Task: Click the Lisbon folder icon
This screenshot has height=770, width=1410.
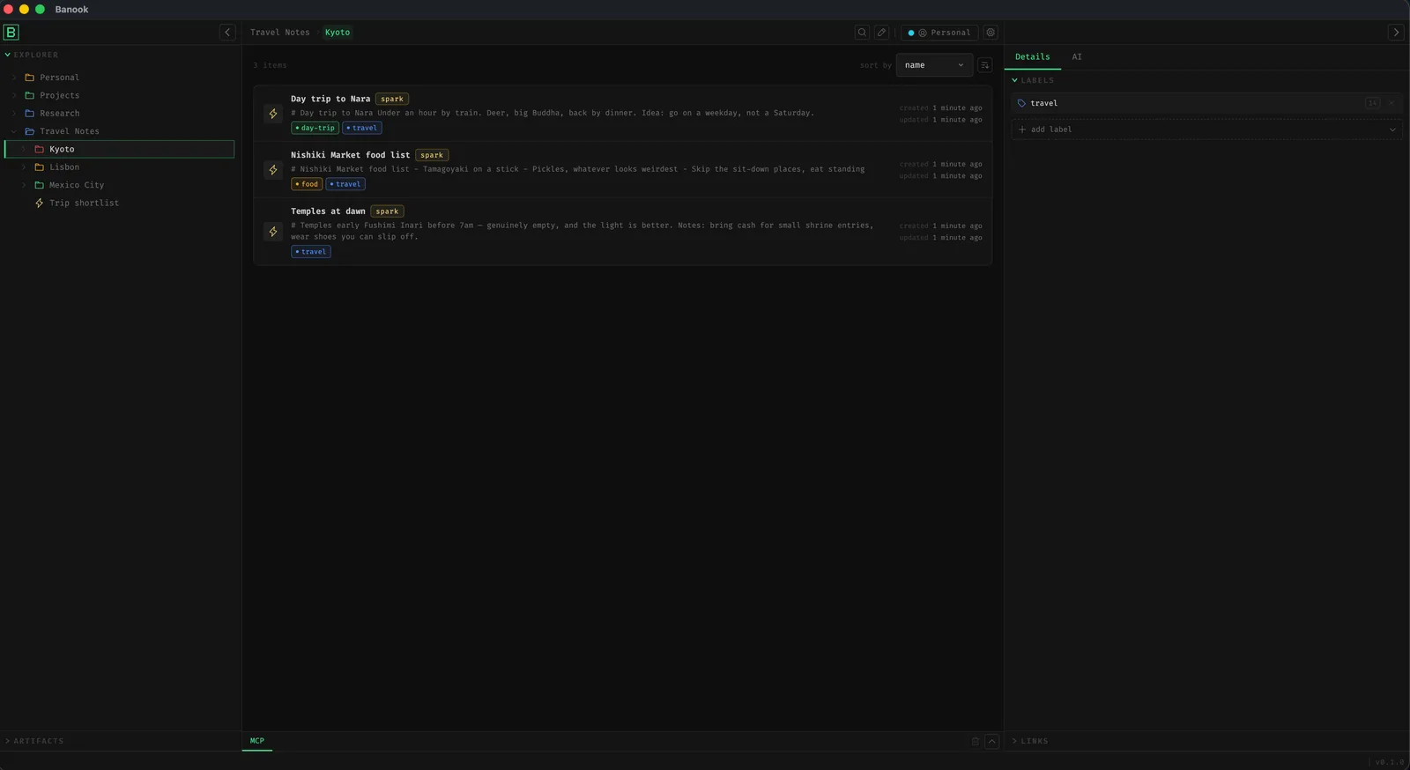Action: click(x=40, y=167)
